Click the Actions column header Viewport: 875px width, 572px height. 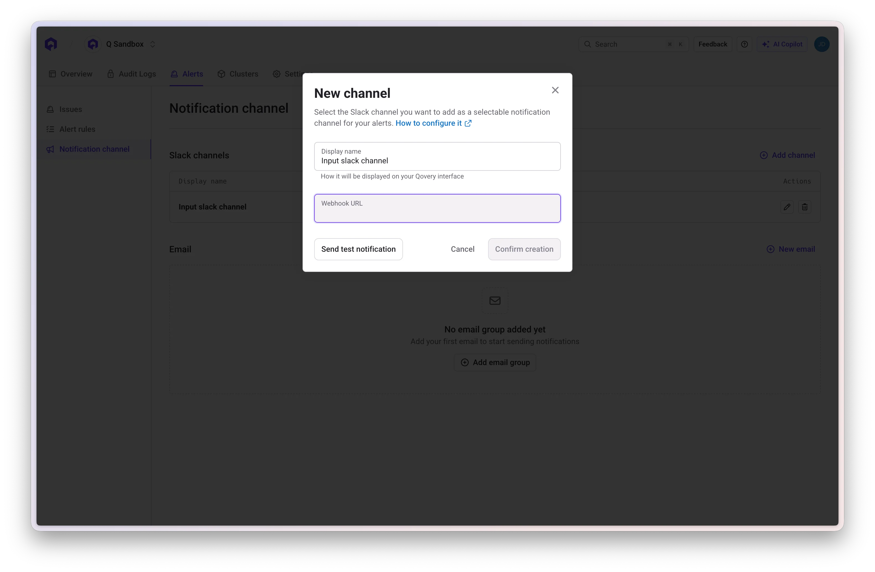point(797,181)
